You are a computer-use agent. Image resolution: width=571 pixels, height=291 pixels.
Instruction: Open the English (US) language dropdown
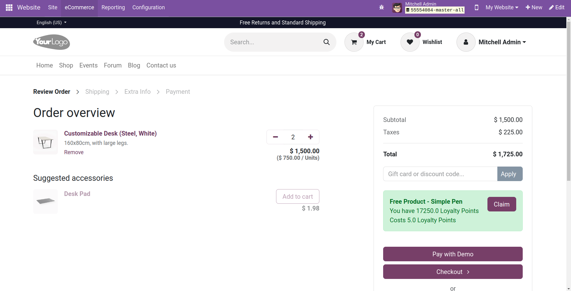tap(51, 22)
